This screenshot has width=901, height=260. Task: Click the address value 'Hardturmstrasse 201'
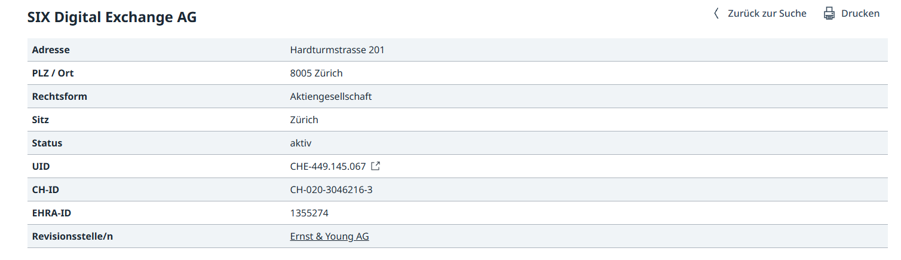(337, 50)
